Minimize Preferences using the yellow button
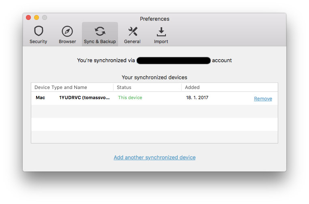The width and height of the screenshot is (309, 204). pos(36,17)
